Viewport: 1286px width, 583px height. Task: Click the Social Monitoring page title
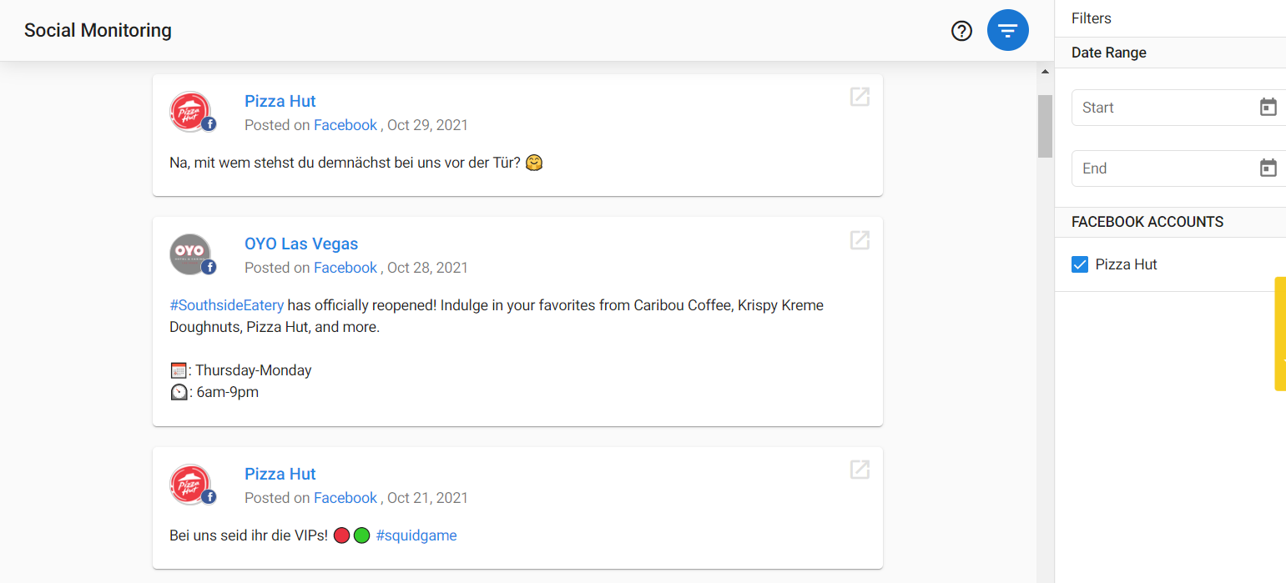pos(98,31)
